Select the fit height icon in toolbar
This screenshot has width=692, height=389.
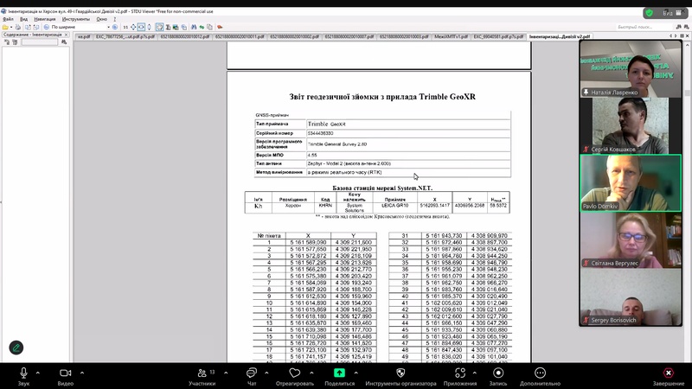149,27
